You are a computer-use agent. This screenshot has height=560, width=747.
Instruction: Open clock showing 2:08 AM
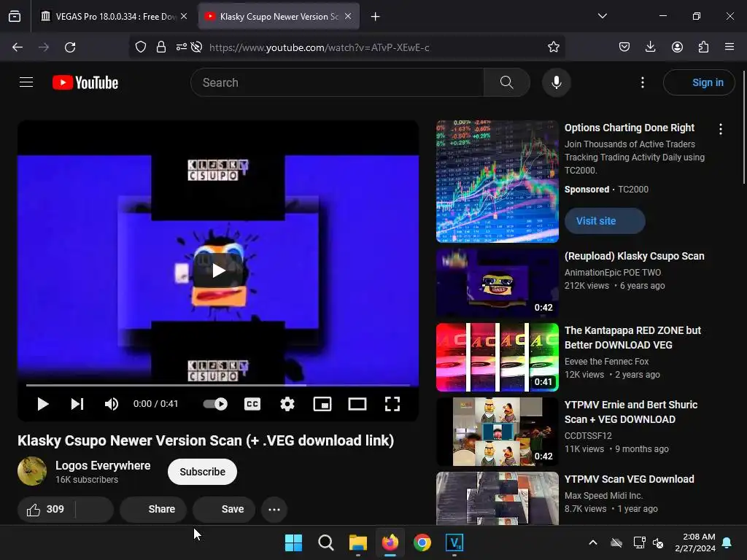(x=695, y=542)
